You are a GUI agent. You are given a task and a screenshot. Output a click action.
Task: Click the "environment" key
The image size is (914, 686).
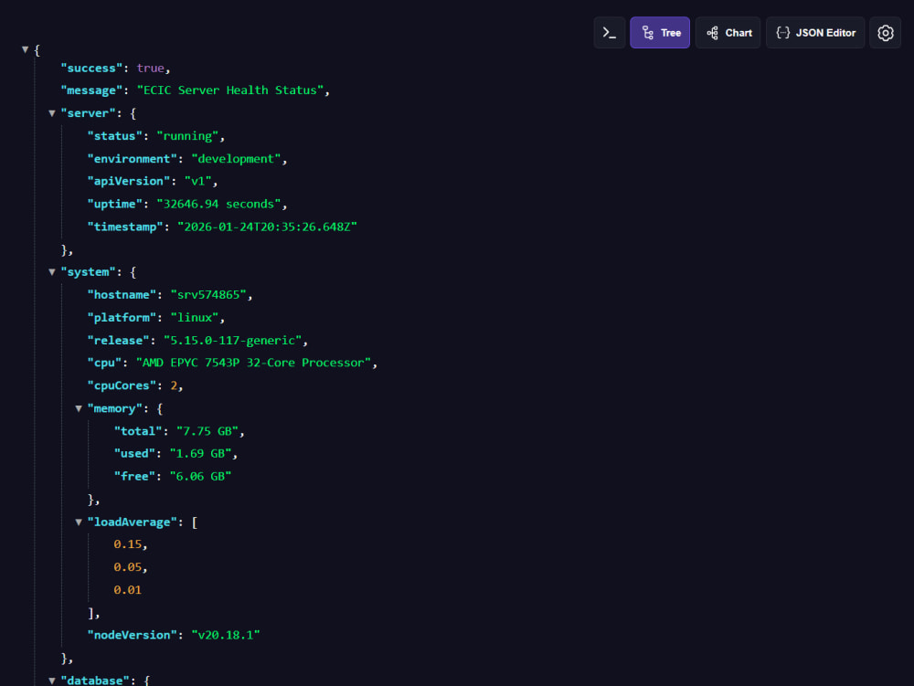[x=133, y=159]
